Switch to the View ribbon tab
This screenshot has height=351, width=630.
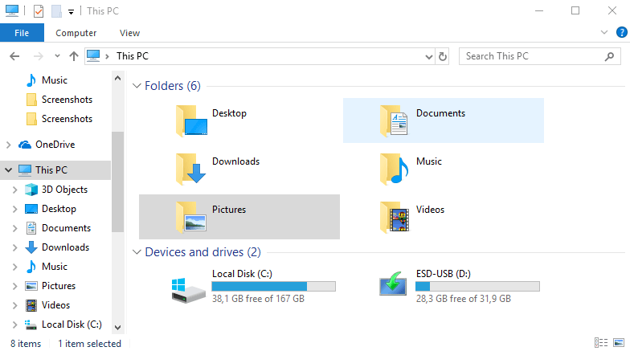click(129, 33)
